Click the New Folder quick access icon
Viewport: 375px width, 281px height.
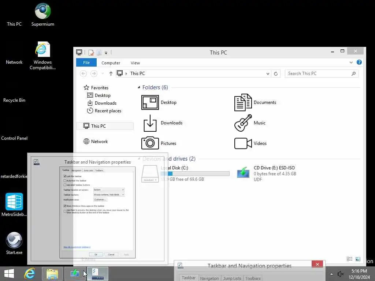click(99, 53)
